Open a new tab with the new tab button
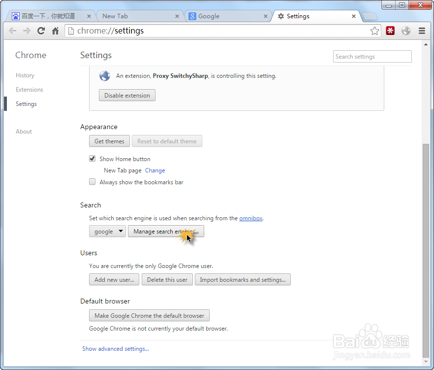 tap(370, 17)
